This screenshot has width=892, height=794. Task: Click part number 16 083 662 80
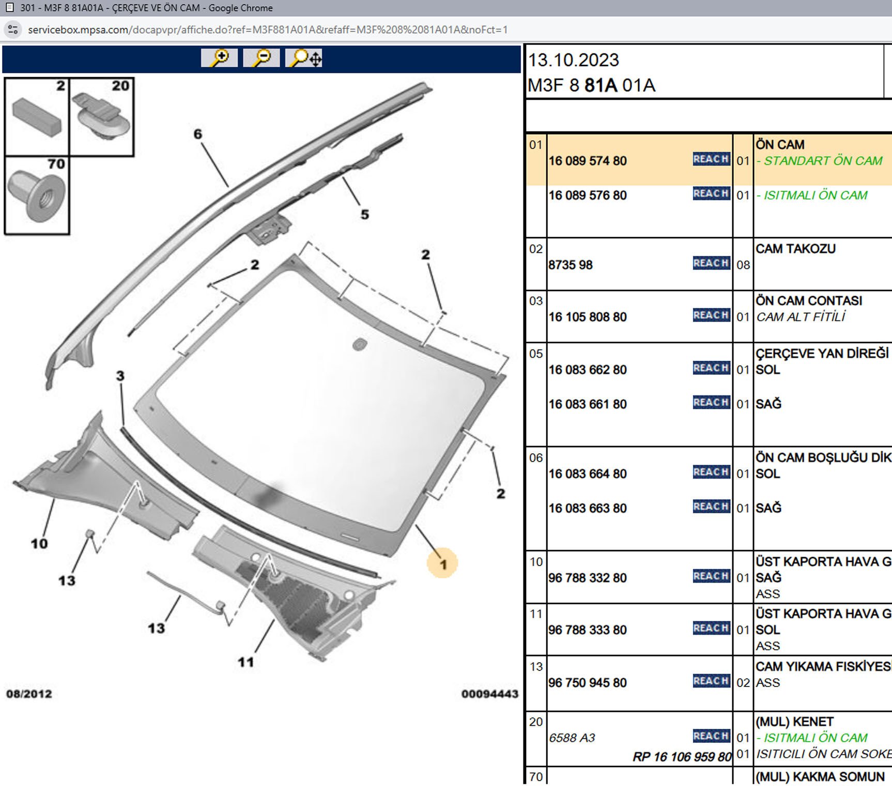coord(588,370)
